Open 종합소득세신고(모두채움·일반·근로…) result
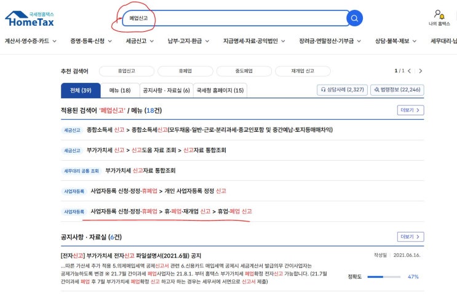The height and width of the screenshot is (295, 457). click(210, 129)
